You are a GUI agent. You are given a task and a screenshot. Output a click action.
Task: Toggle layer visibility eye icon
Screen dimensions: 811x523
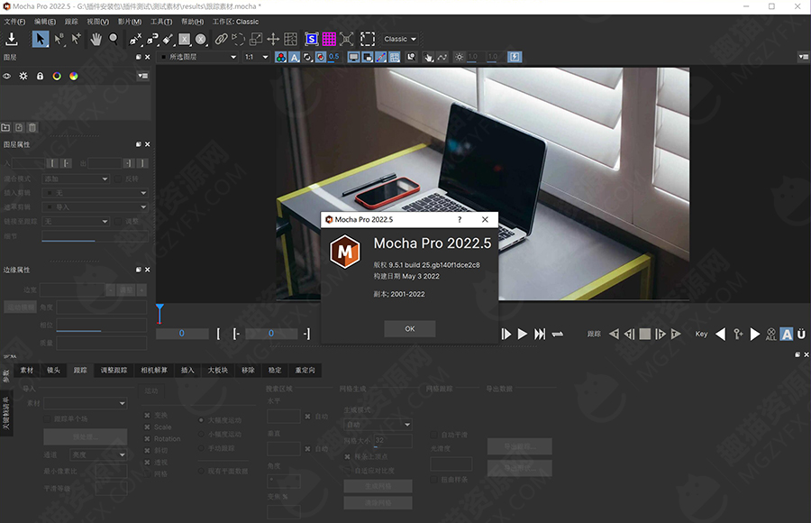click(7, 76)
